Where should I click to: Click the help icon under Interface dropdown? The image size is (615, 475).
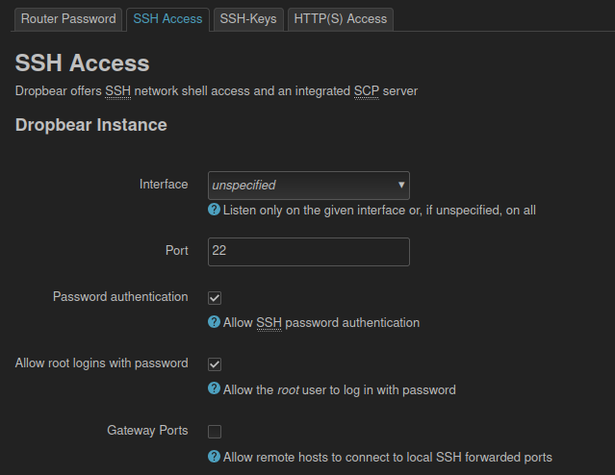[x=215, y=210]
